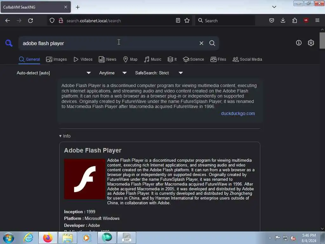Open the Pocket save icon
325x244 pixels.
coord(272,20)
